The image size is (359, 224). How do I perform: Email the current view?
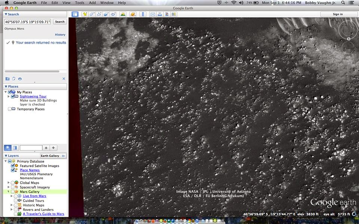[x=153, y=14]
